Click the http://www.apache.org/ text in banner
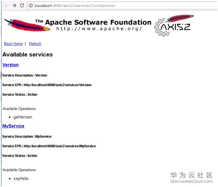This screenshot has height=187, width=218. coord(99,29)
